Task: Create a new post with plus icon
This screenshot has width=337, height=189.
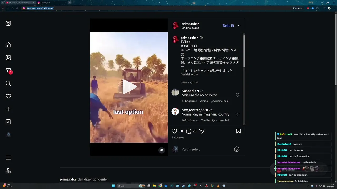Action: 8,109
